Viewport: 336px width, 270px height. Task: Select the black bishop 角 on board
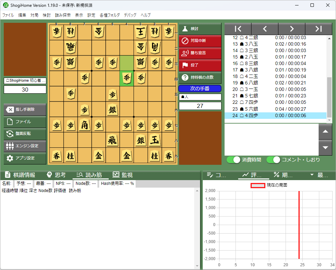click(85, 125)
